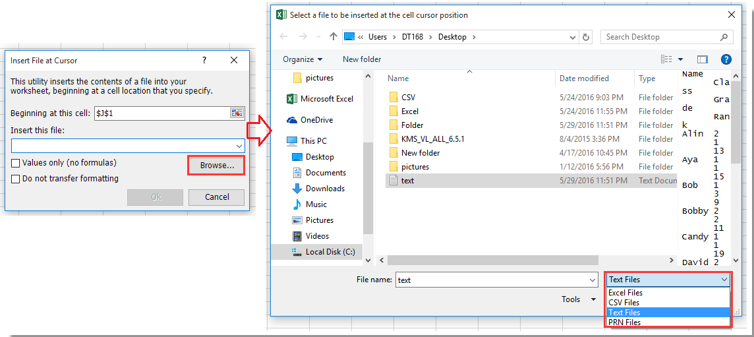Expand the Insert this file dropdown

click(239, 146)
